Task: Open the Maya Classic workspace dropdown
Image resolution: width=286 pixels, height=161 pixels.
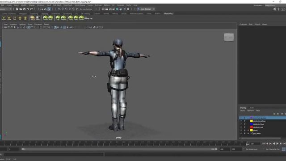Action: [x=275, y=5]
